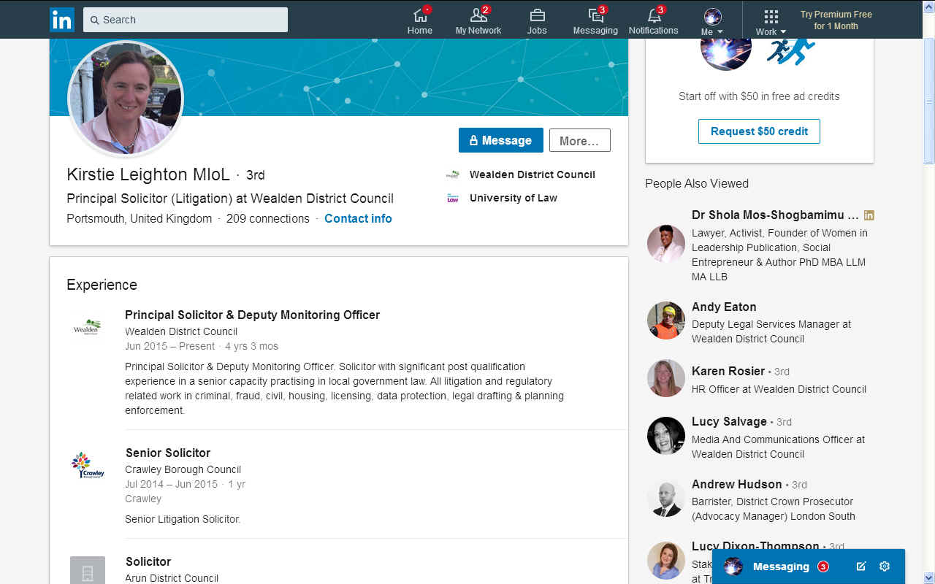Viewport: 935px width, 584px height.
Task: Click Lucy Salvage's avatar photo
Action: (665, 436)
